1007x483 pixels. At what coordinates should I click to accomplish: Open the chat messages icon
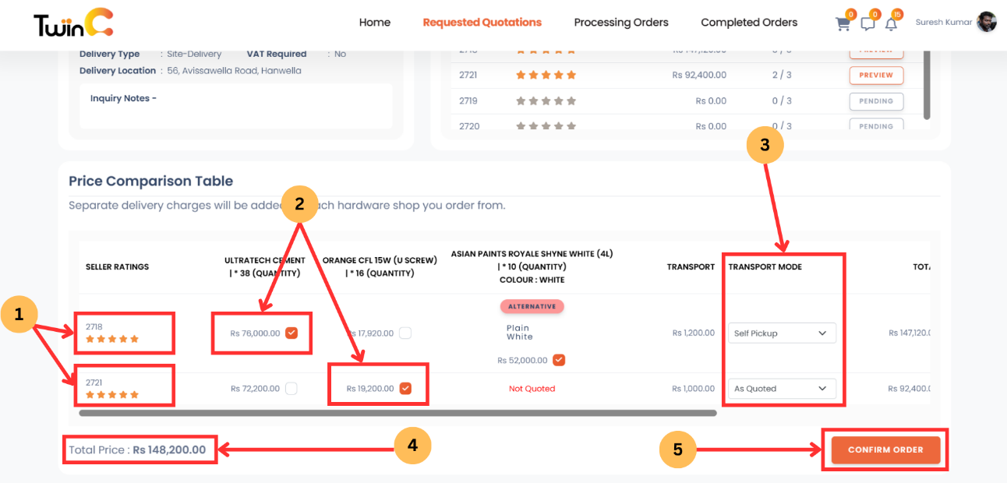pyautogui.click(x=867, y=23)
